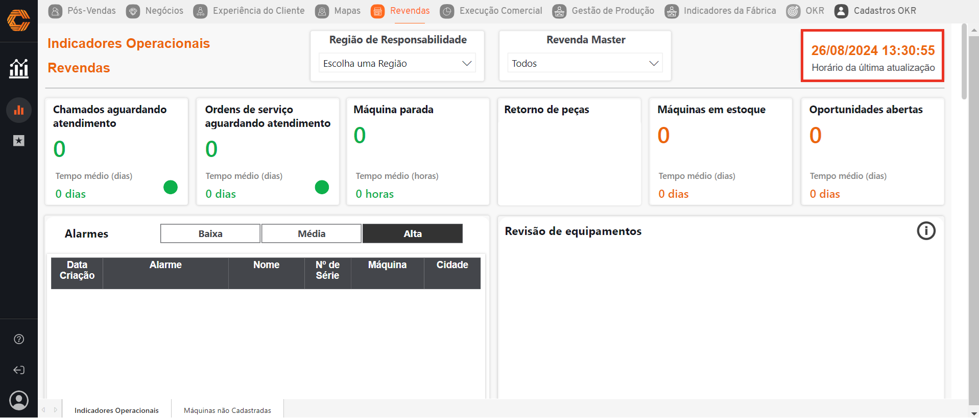Open the favorites star sidebar icon

click(x=19, y=141)
